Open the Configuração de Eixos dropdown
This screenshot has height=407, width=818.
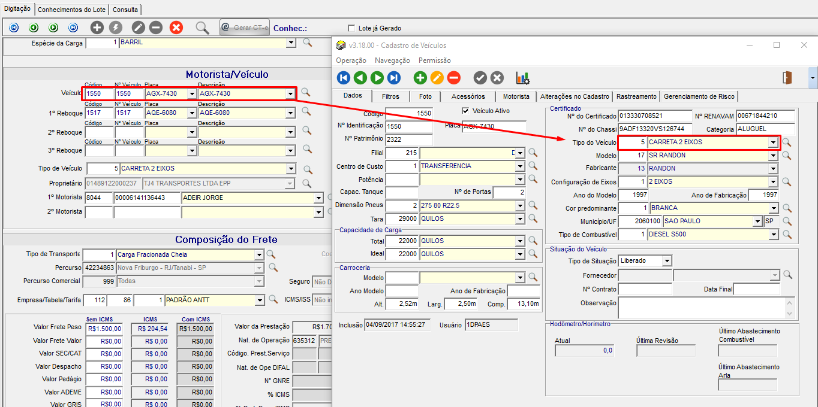pyautogui.click(x=774, y=182)
